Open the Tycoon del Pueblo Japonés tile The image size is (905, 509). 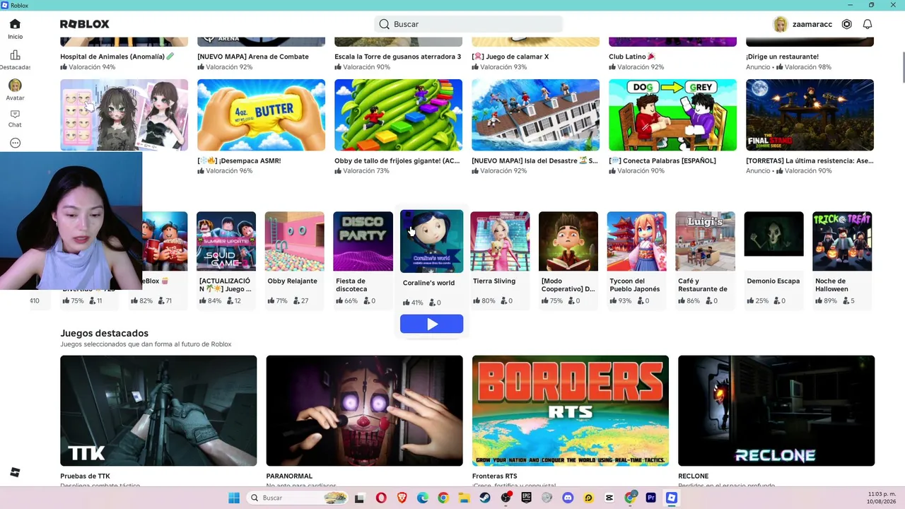pos(636,241)
